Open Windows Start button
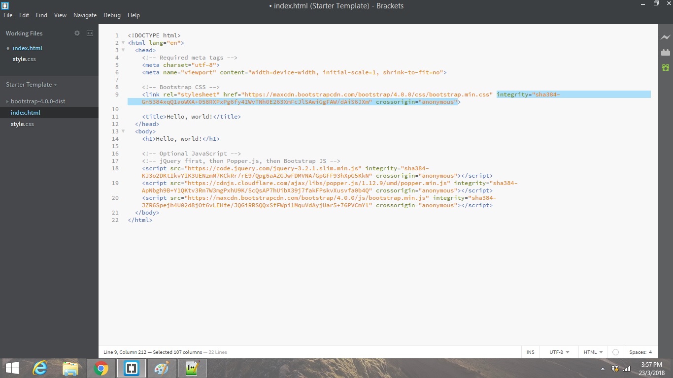Image resolution: width=673 pixels, height=378 pixels. [x=12, y=368]
